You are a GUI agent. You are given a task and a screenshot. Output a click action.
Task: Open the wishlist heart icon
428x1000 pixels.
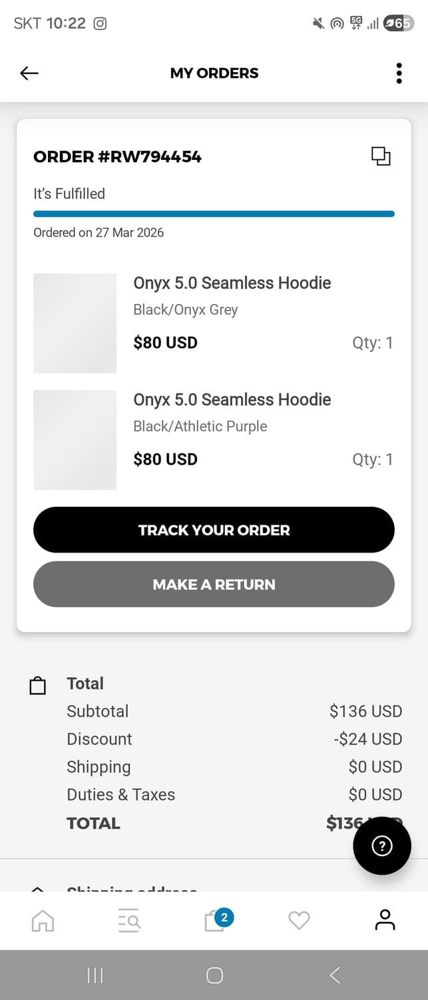coord(299,921)
